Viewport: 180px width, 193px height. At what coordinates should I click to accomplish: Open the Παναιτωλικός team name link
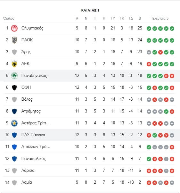pos(33,158)
